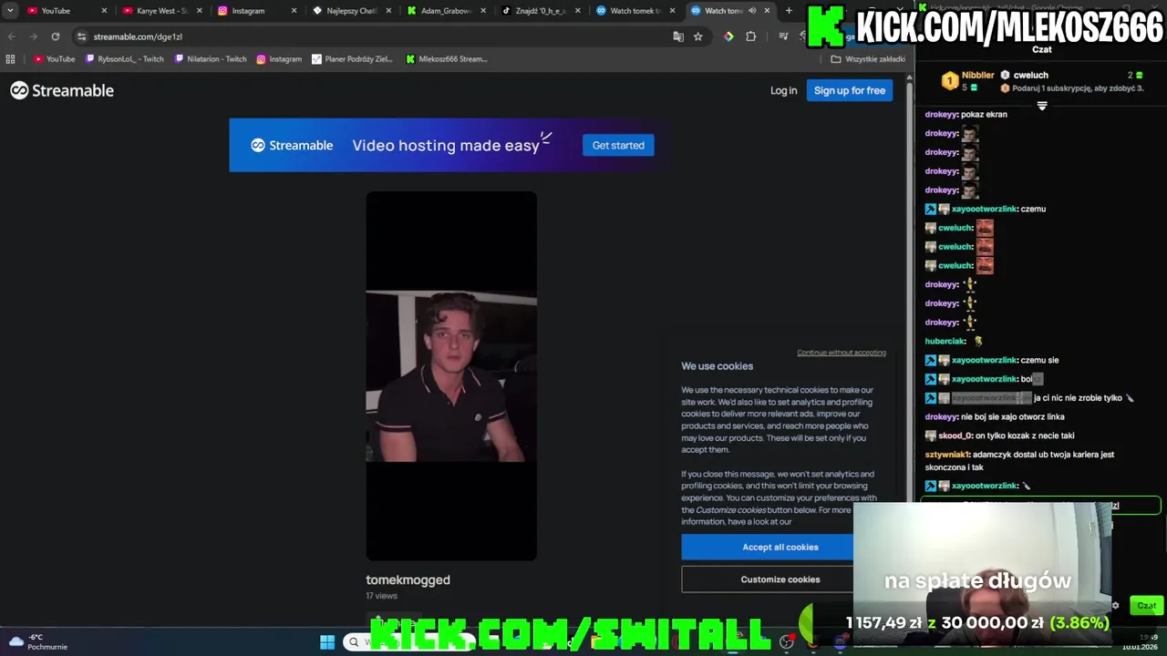Click the message nie boj sie xajo otworz linka
Image resolution: width=1167 pixels, height=656 pixels.
[1013, 416]
